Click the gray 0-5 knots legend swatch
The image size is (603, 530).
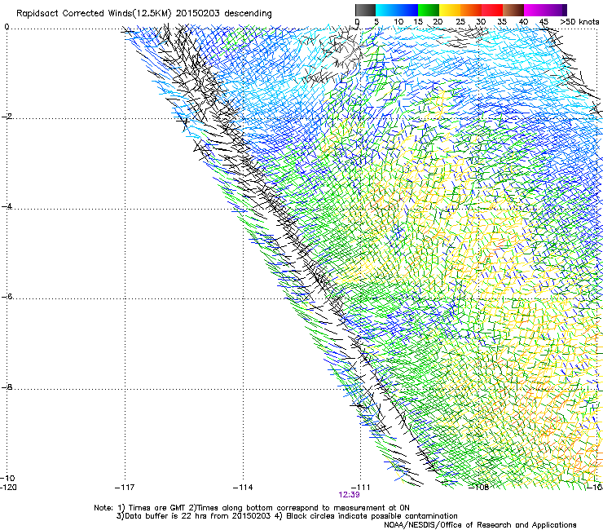pyautogui.click(x=365, y=10)
